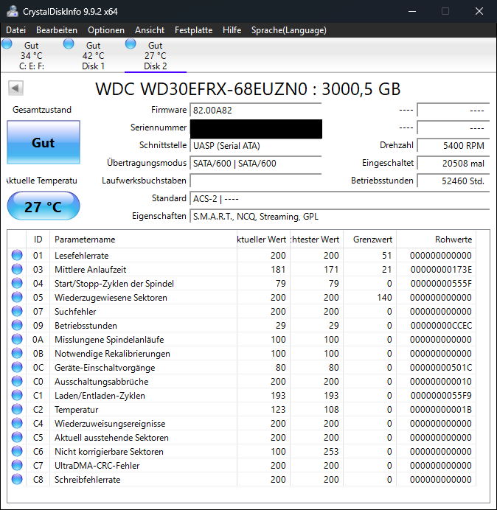Screen dimensions: 497x510
Task: Click raw value 00000000CCEC
Action: 441,326
